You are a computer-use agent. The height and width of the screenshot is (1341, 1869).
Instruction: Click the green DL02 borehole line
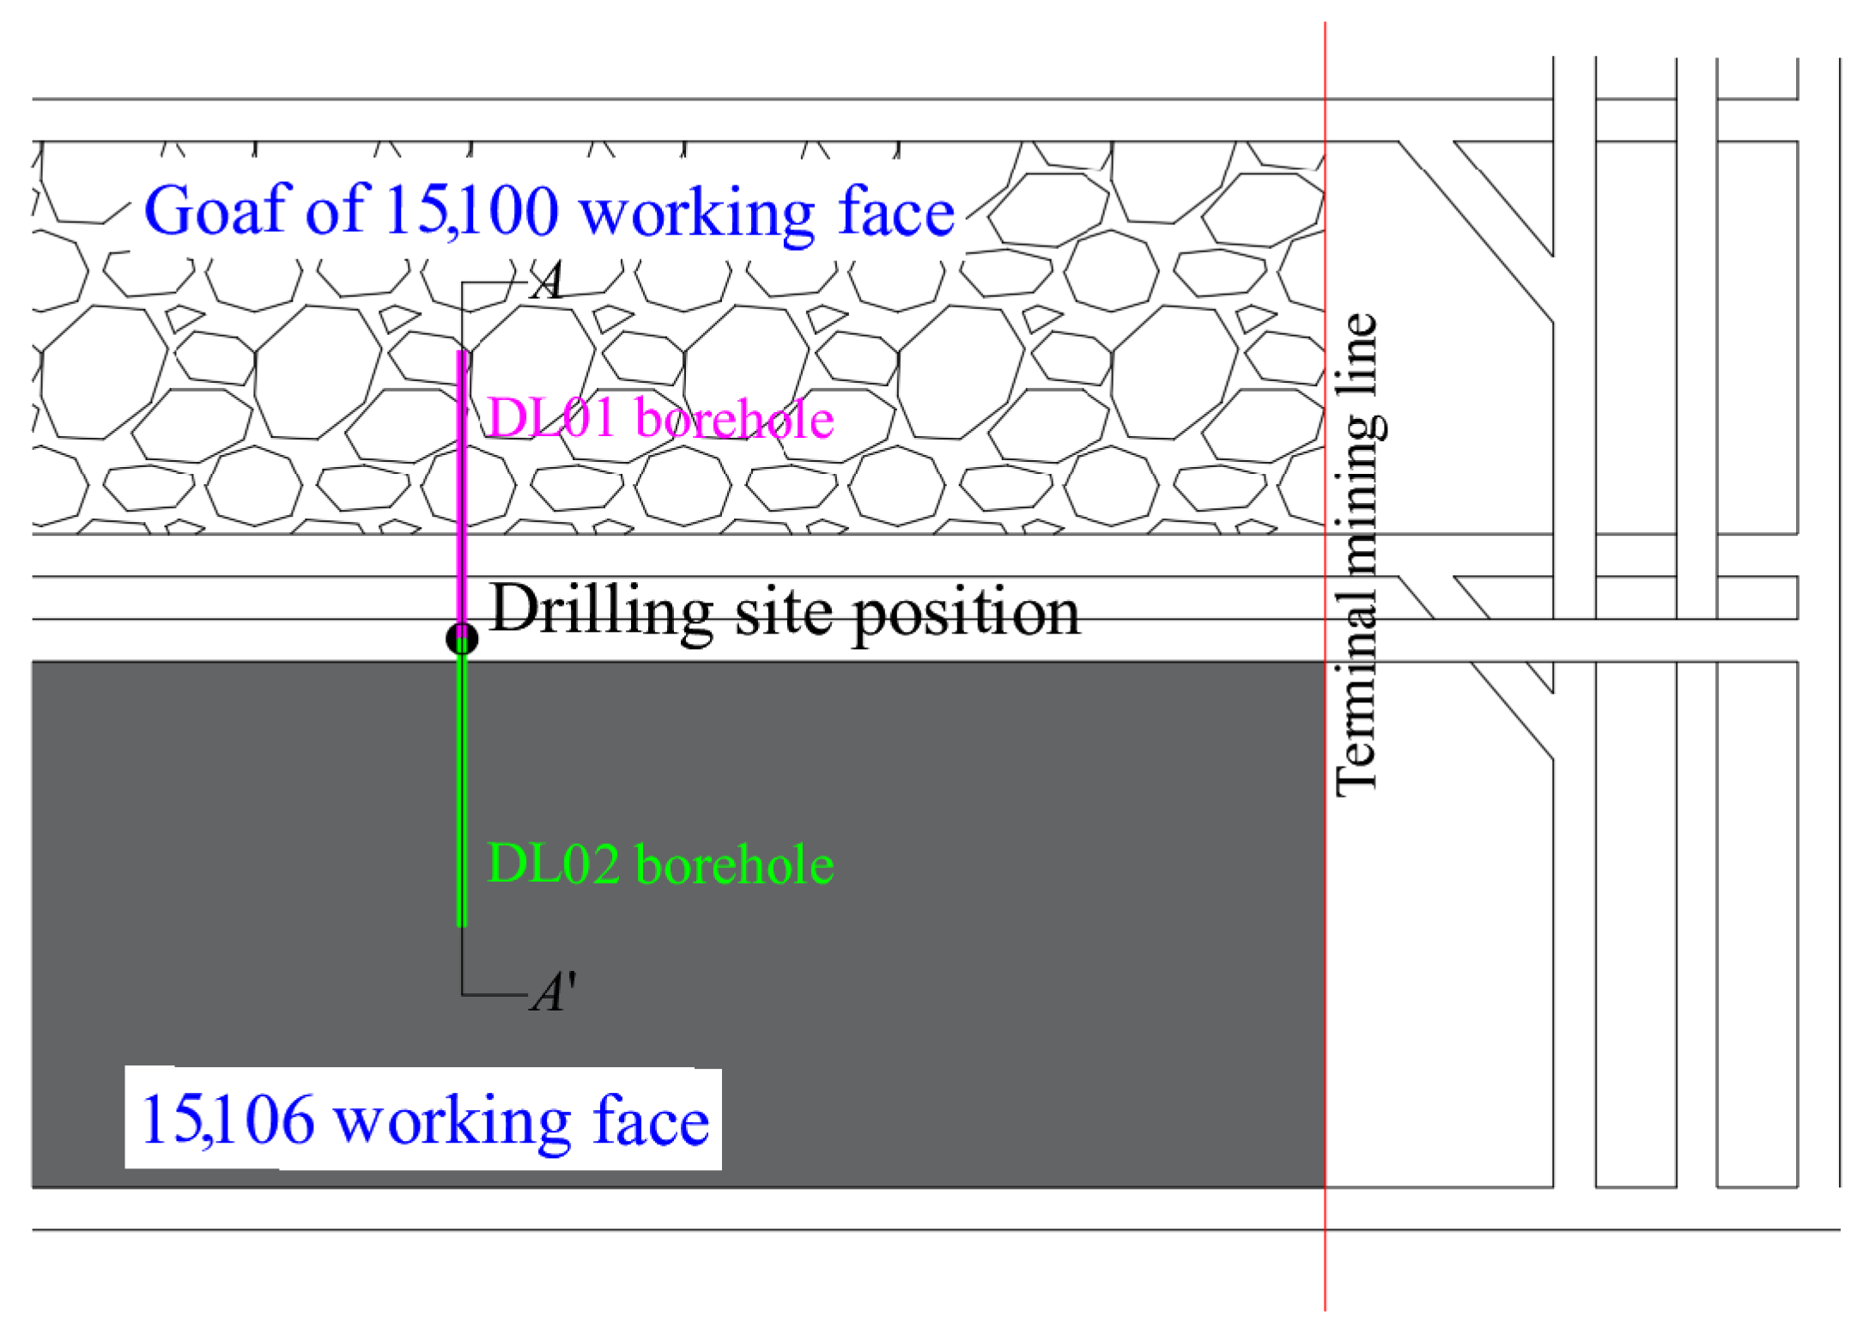[x=462, y=790]
